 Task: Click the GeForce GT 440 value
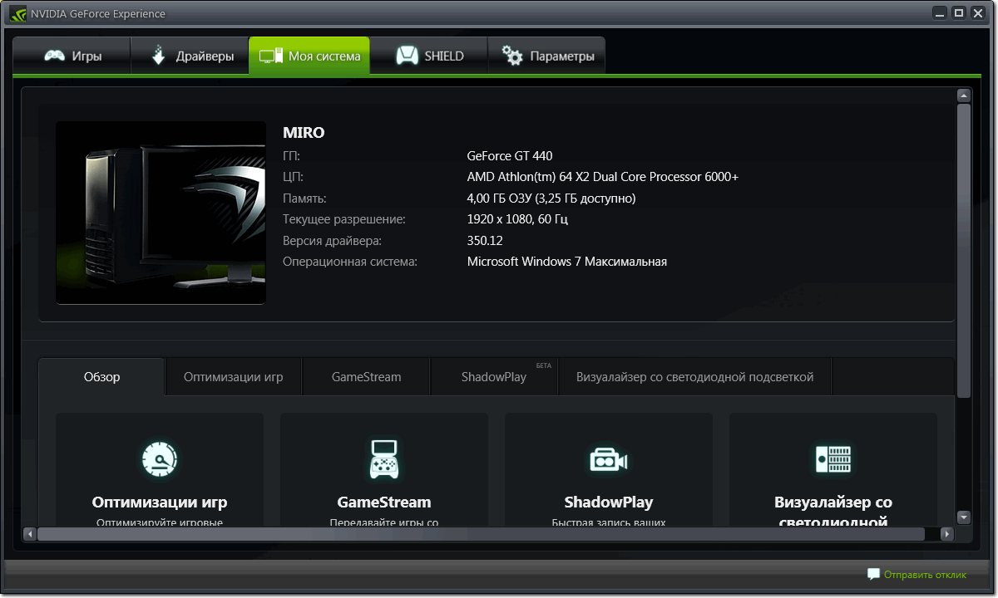[510, 156]
